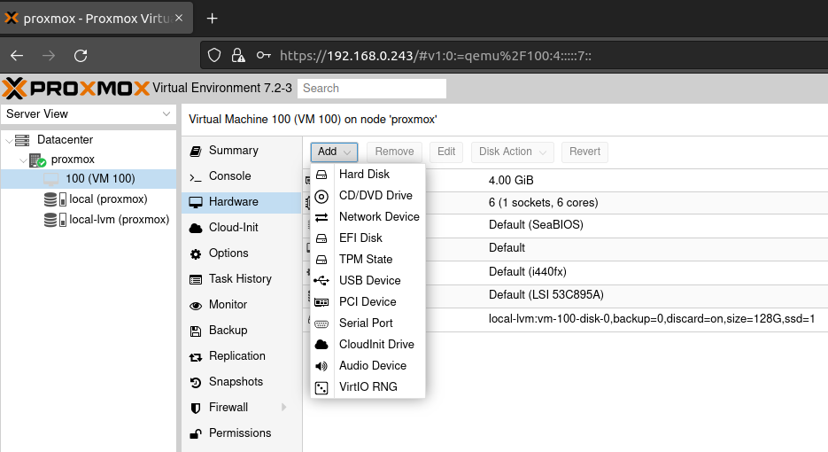Select EFI Disk menu entry

coord(360,238)
